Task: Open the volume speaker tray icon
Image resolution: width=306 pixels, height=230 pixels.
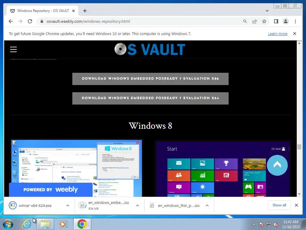Action: 276,224
